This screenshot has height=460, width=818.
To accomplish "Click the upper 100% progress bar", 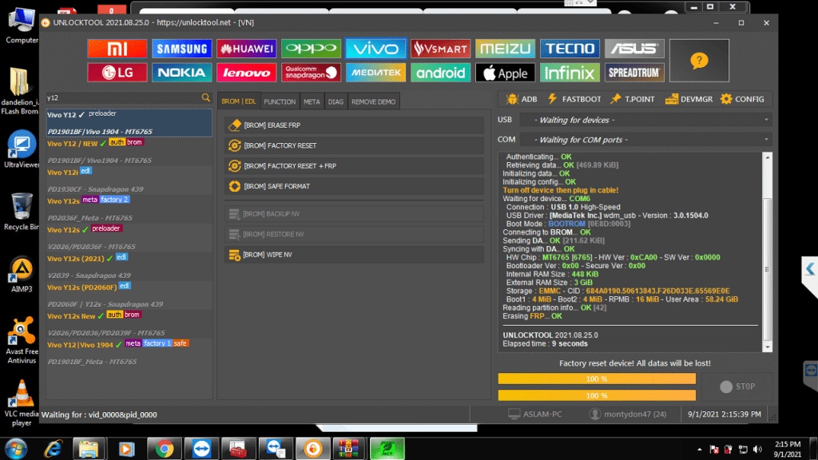I will 597,379.
